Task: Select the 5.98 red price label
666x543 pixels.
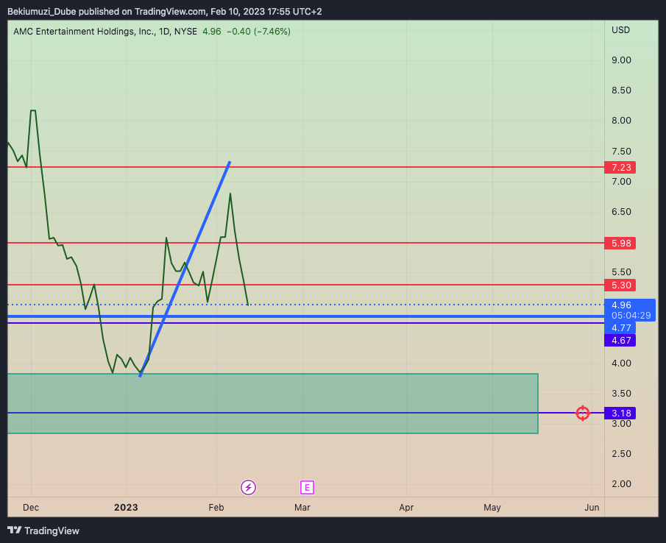Action: coord(620,244)
